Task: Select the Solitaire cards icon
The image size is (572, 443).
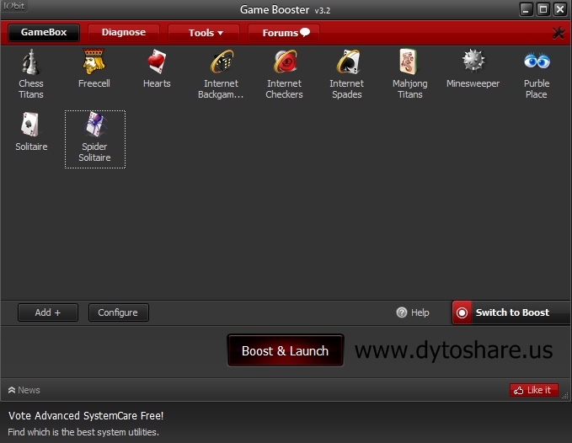Action: coord(31,125)
